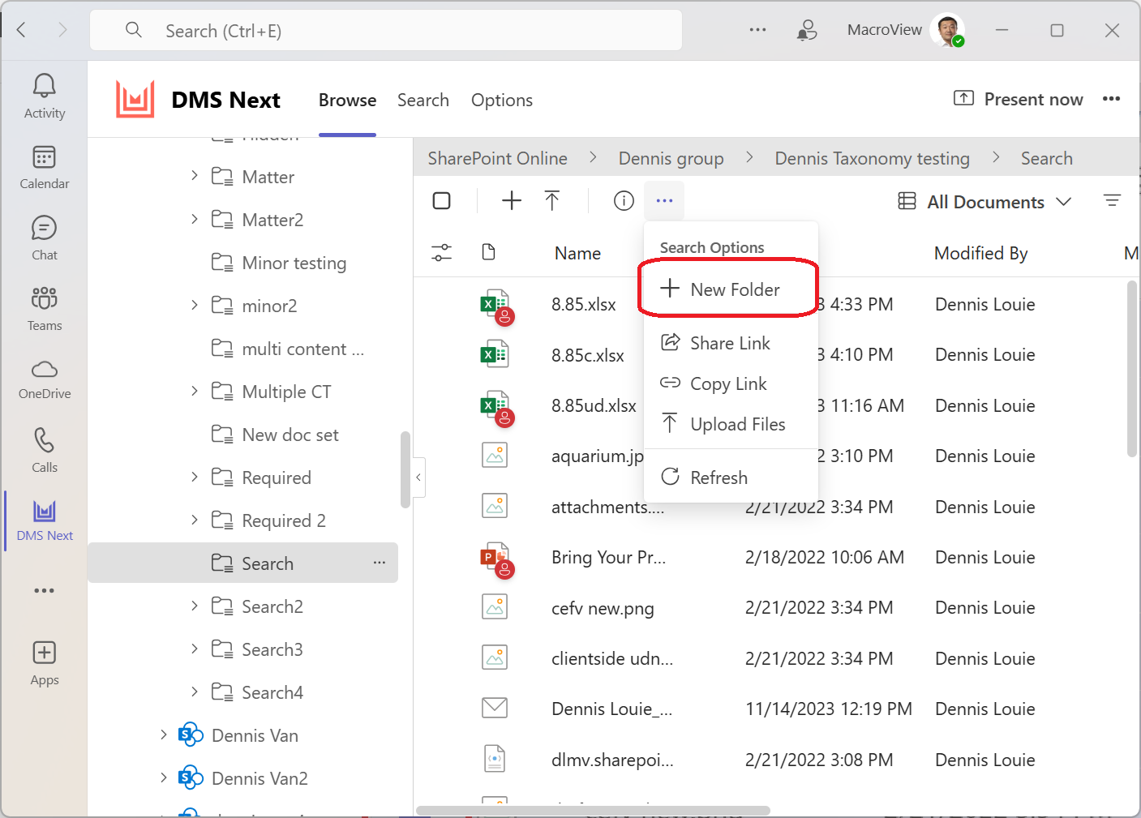Open OneDrive cloud icon
Screen dimensions: 1141x818
[44, 379]
